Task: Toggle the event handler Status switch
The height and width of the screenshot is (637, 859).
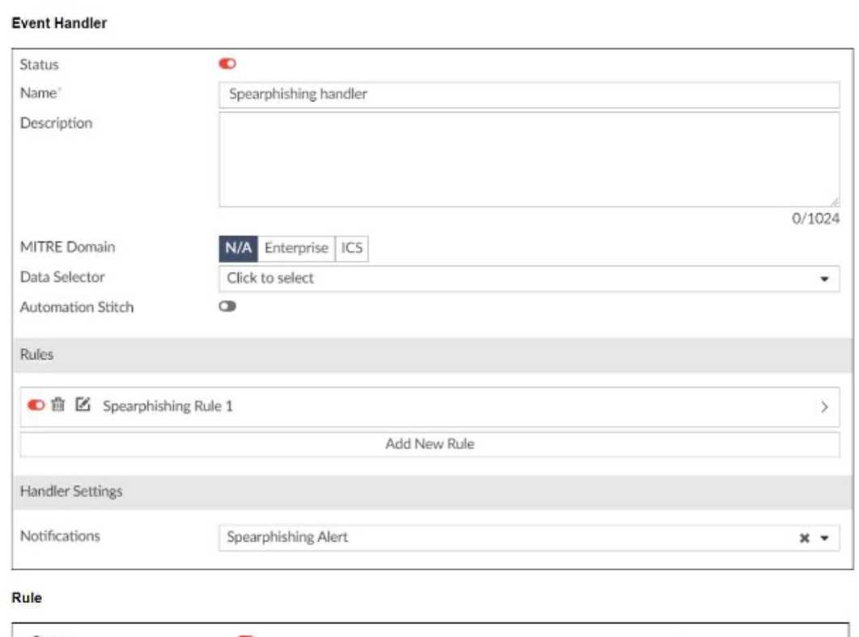Action: 228,64
